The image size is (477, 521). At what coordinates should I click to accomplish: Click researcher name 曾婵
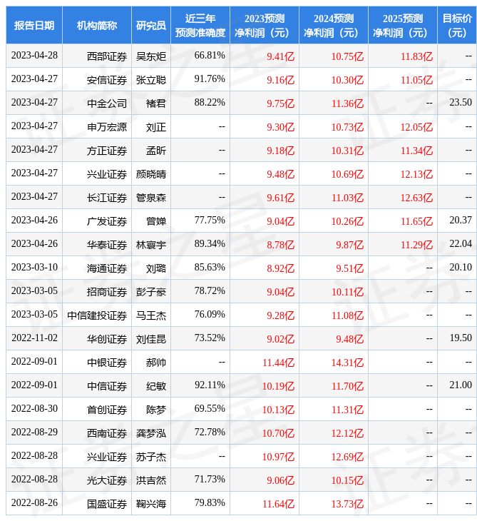[x=156, y=221]
